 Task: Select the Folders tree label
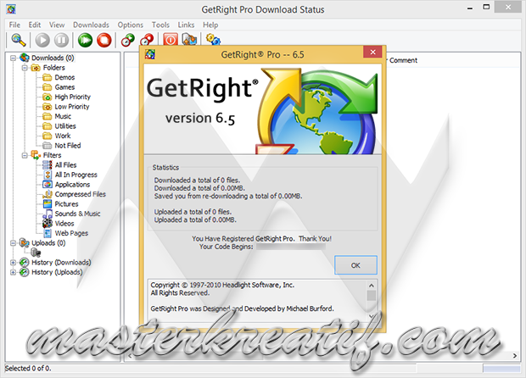click(53, 68)
